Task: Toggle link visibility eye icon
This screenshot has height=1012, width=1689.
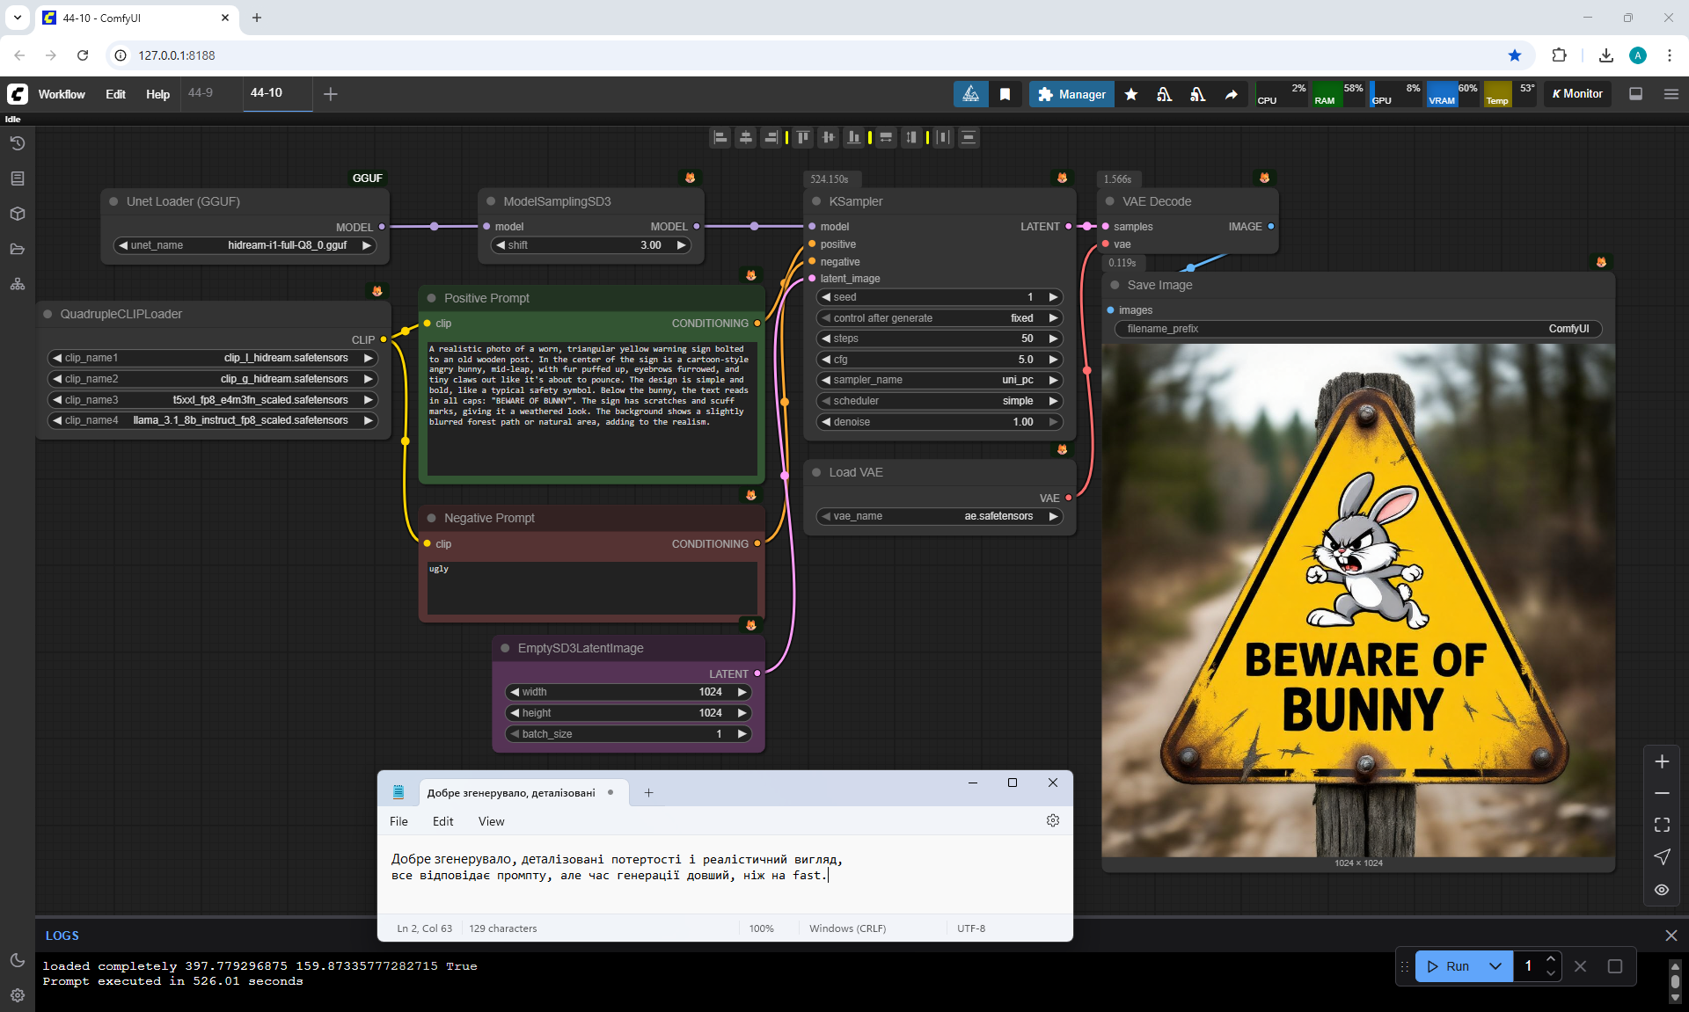Action: click(1661, 890)
